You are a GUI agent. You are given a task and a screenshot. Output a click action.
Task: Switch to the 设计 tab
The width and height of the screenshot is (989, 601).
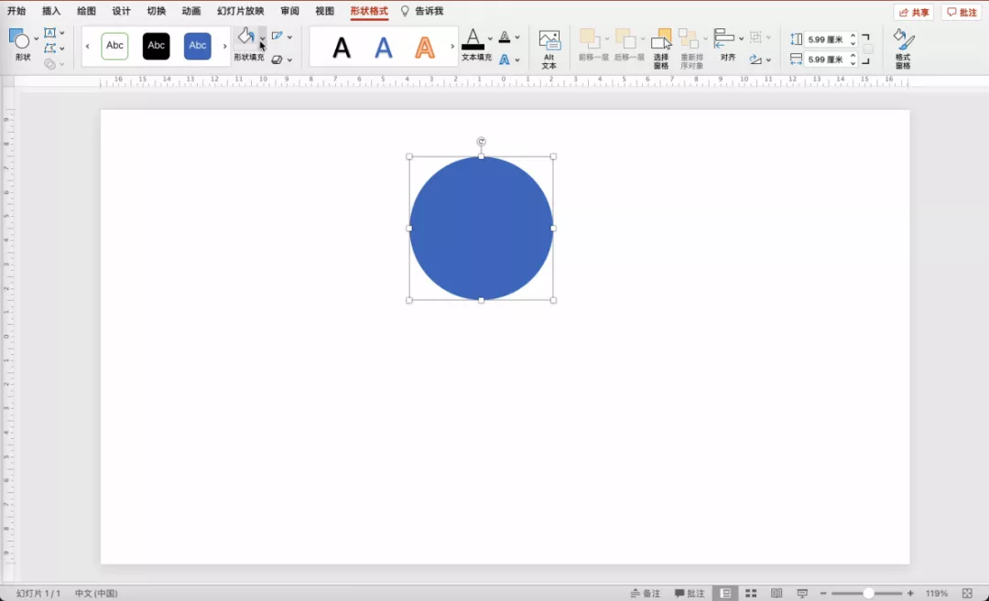[x=121, y=11]
